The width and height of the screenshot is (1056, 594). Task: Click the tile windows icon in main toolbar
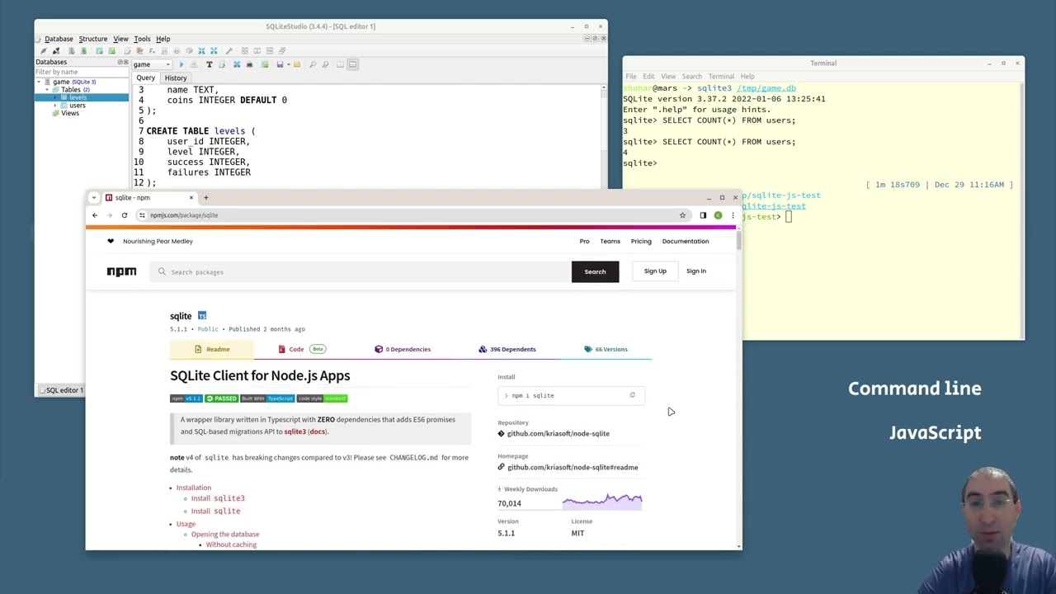click(244, 51)
